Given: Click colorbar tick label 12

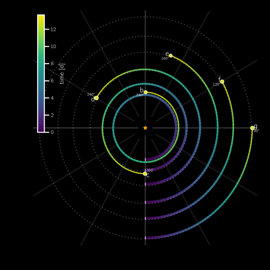Looking at the screenshot, I should click(53, 30).
